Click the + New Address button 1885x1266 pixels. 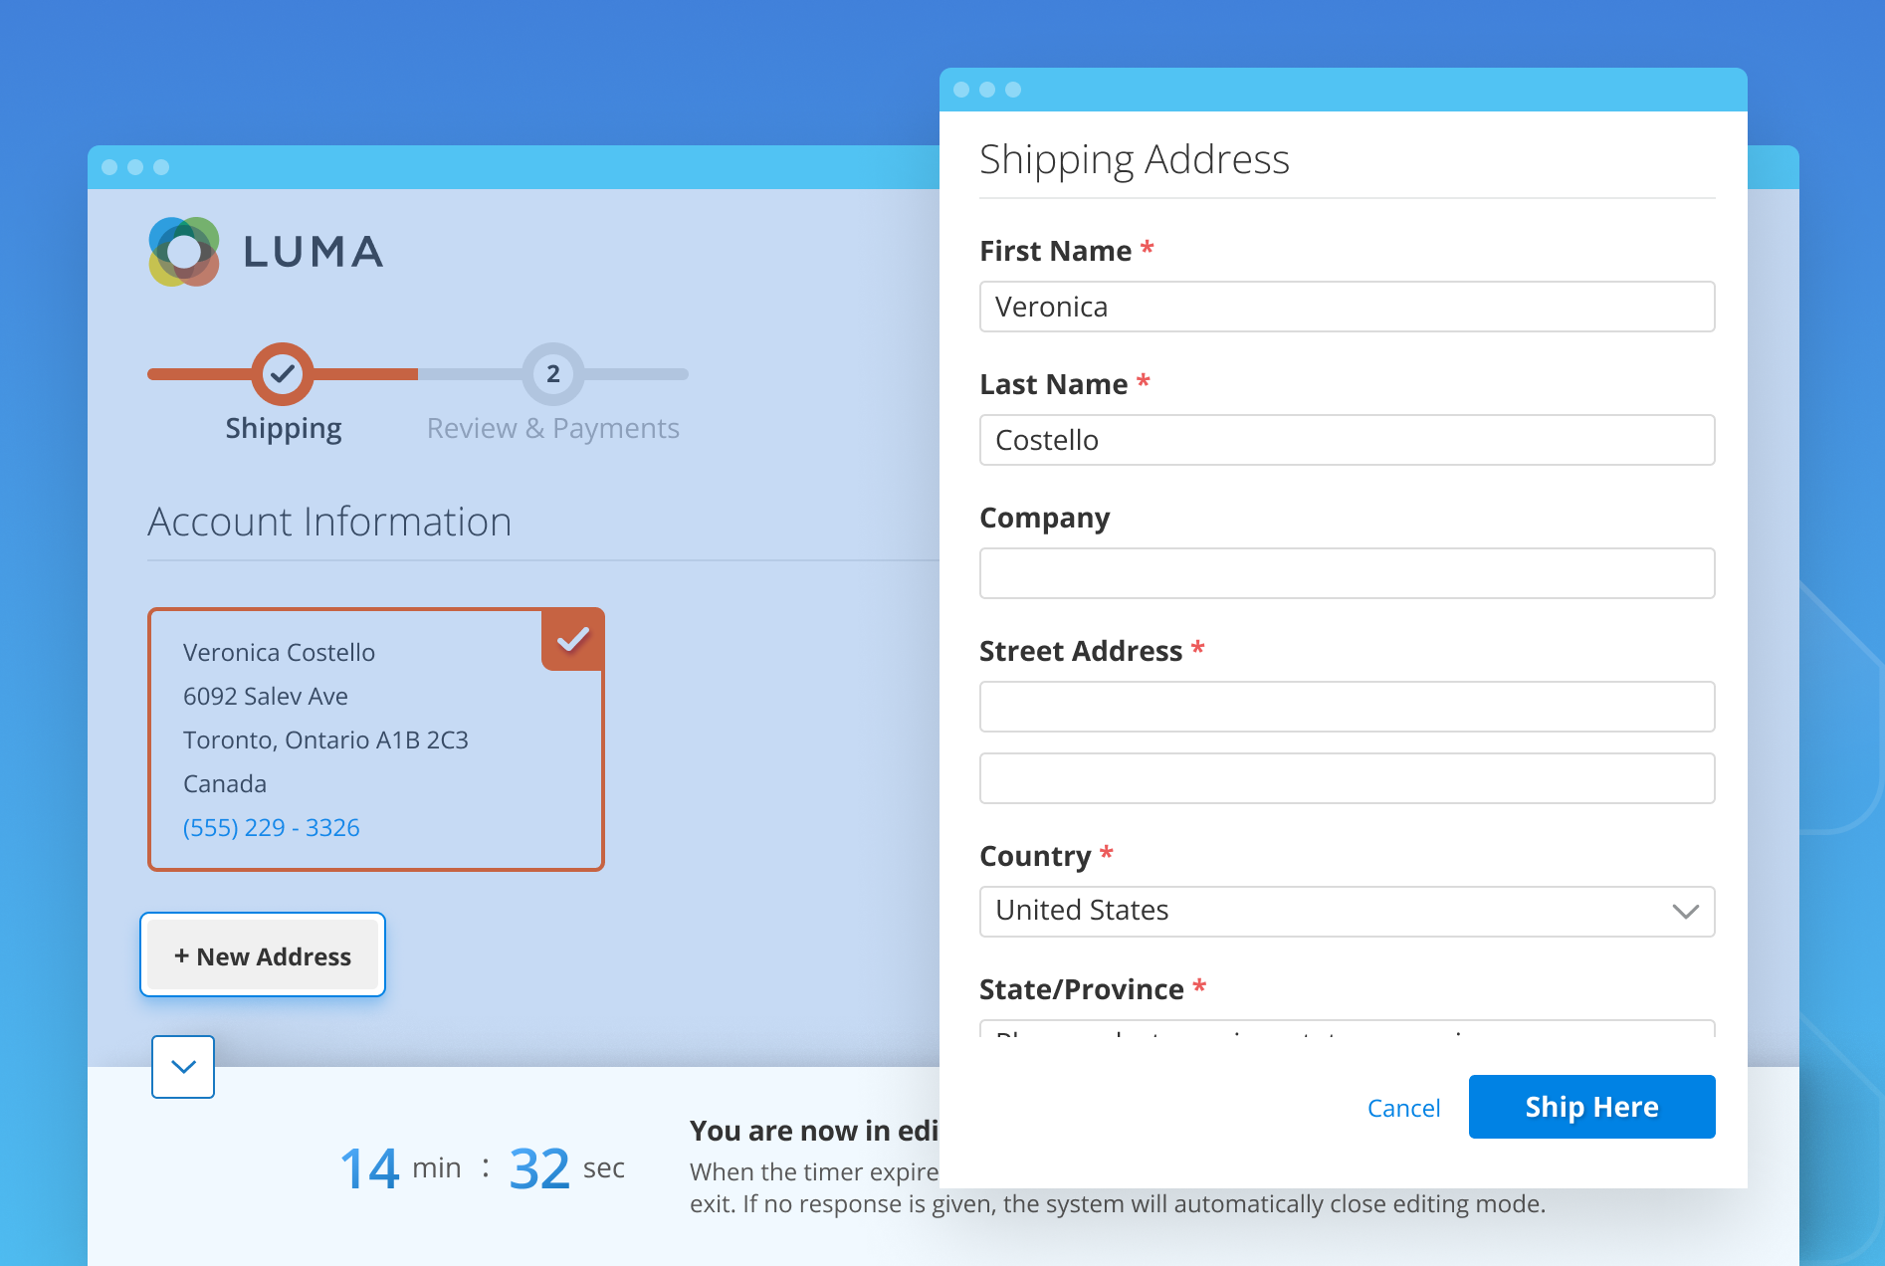click(263, 955)
